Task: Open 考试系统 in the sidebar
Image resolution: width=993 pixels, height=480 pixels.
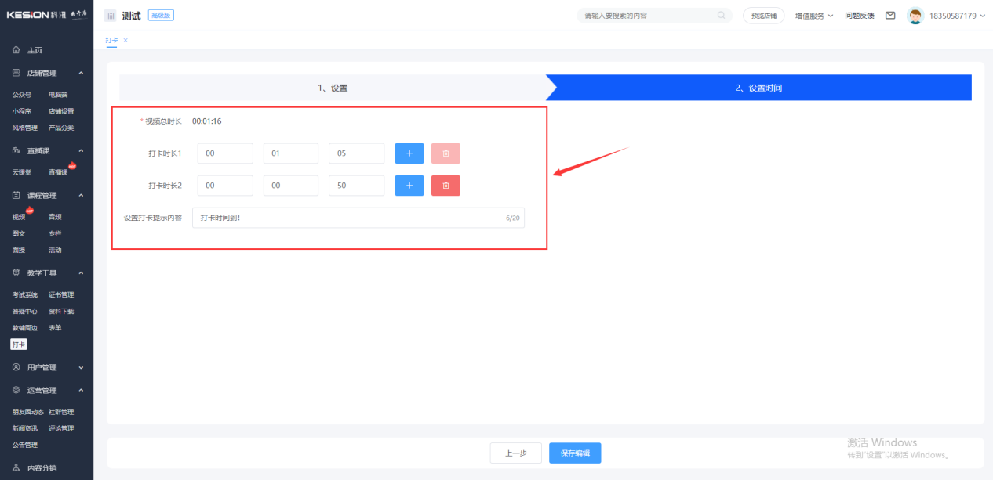Action: [24, 295]
